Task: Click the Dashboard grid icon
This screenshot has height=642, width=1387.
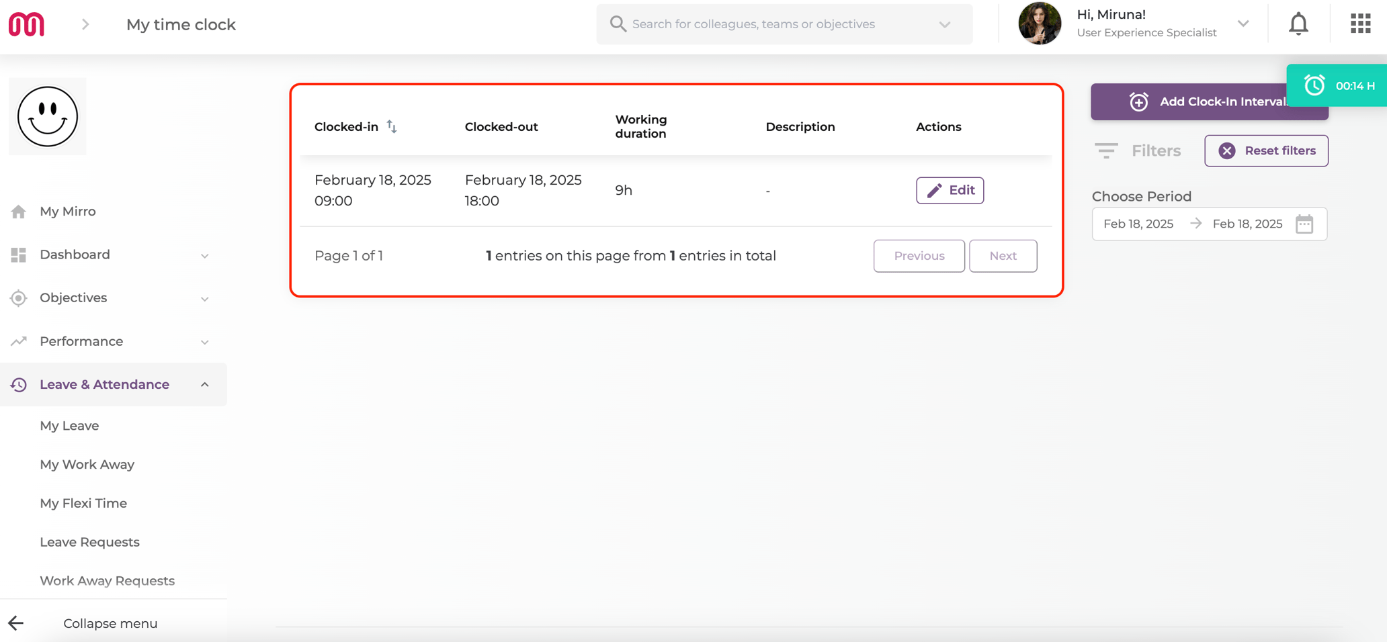Action: click(18, 255)
